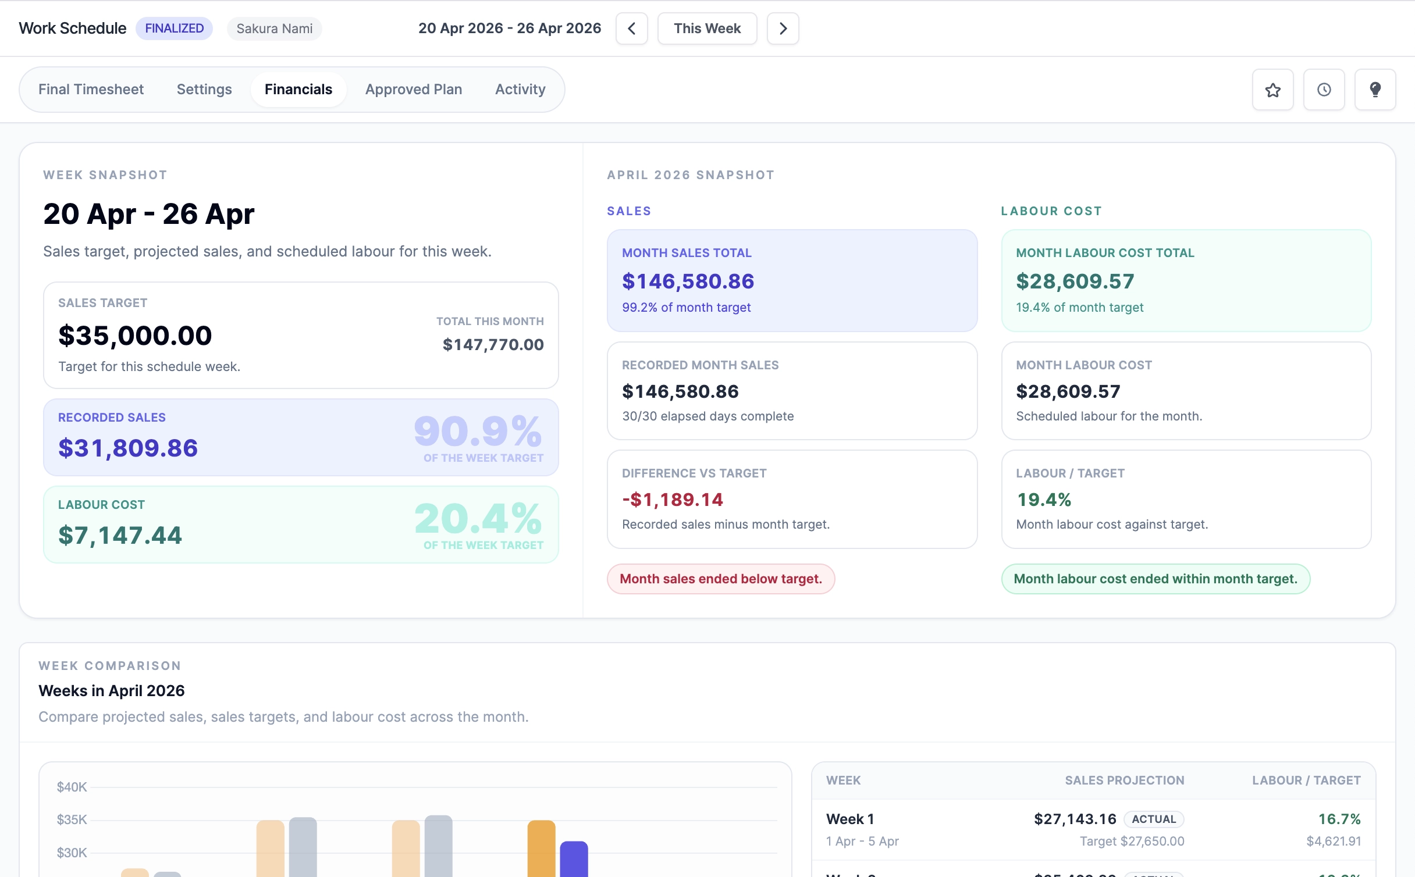Click the WEEK column header
This screenshot has height=877, width=1415.
[x=843, y=781]
